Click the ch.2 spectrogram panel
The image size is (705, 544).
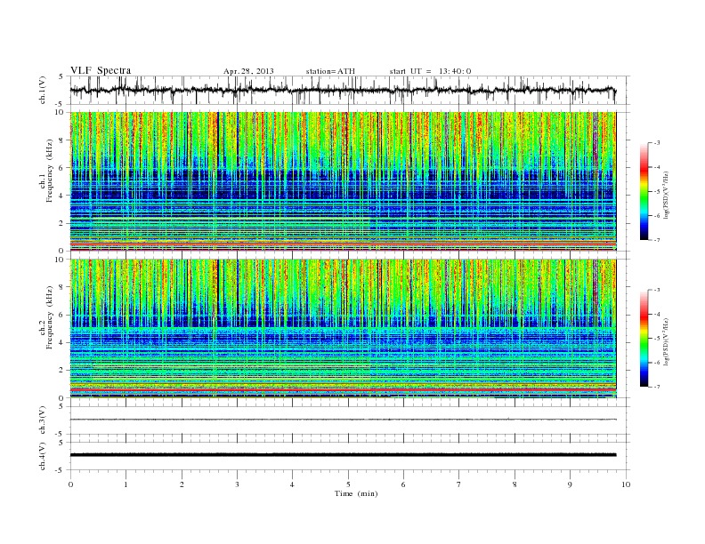pyautogui.click(x=343, y=328)
